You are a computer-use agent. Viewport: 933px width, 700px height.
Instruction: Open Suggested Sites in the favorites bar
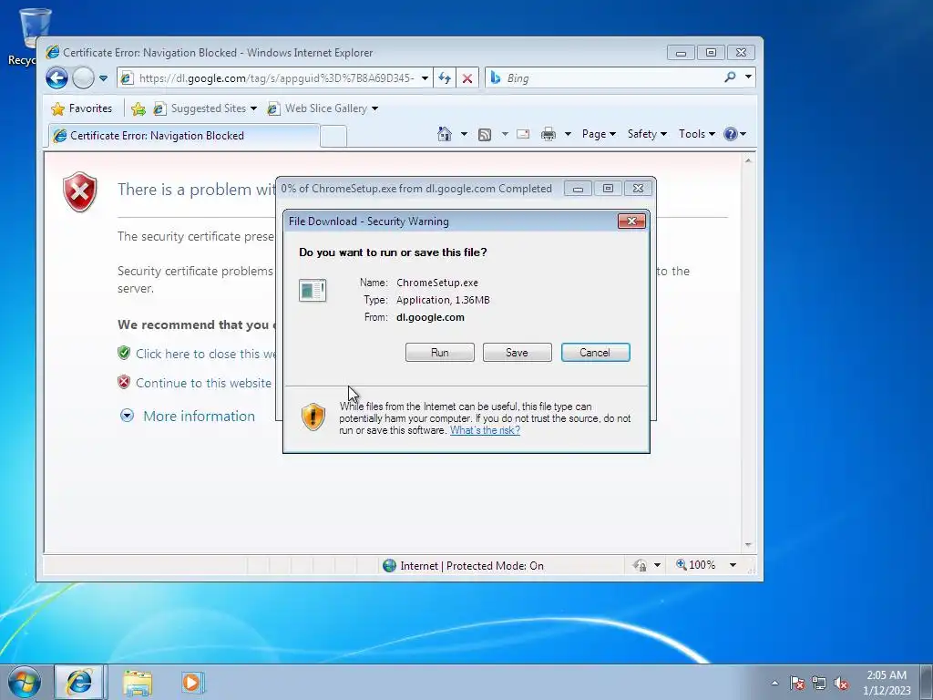tap(205, 108)
